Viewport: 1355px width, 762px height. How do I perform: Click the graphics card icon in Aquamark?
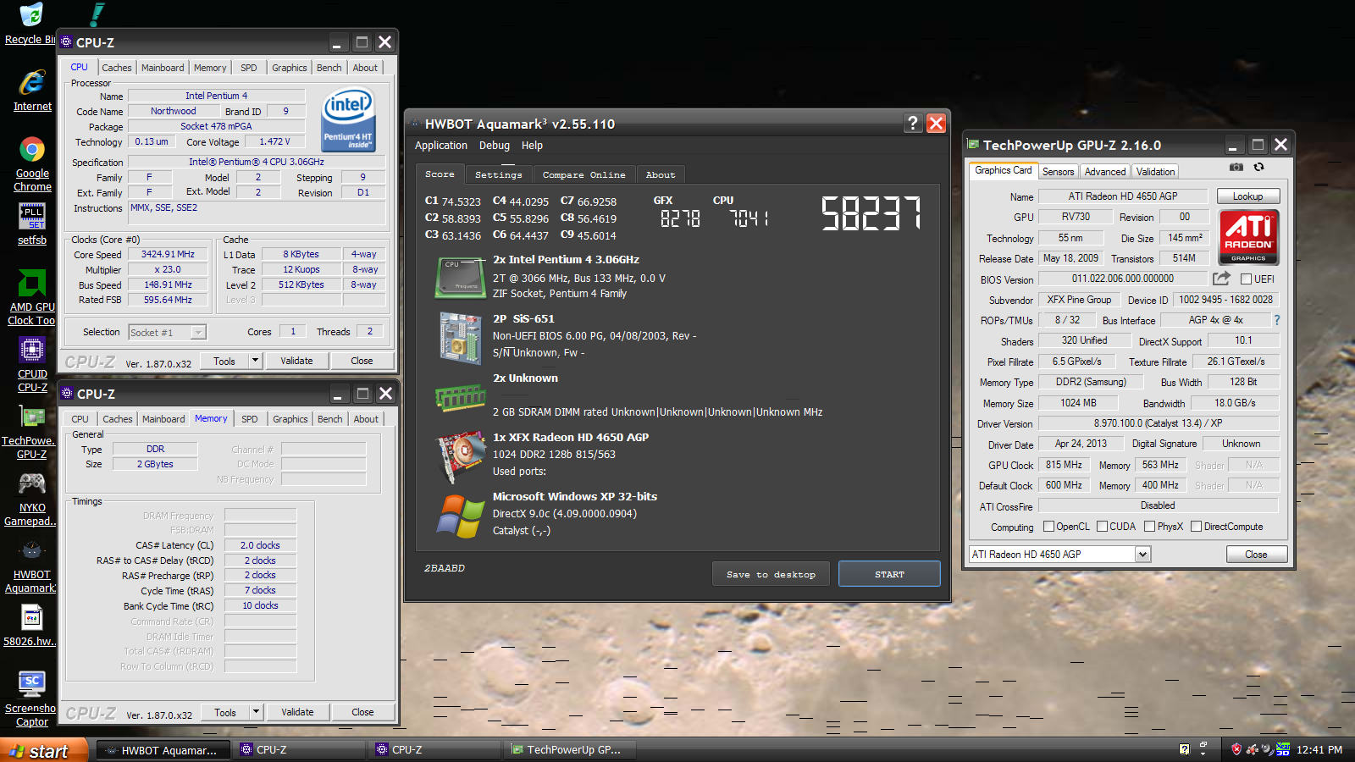[460, 456]
